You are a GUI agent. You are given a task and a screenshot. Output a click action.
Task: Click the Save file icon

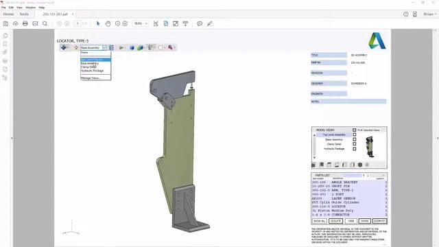tap(5, 24)
